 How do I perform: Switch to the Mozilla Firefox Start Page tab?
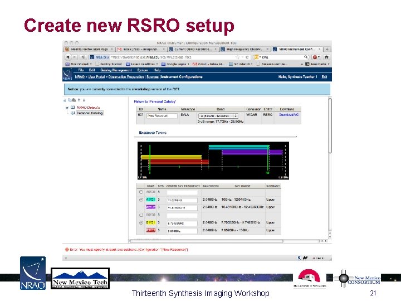89,49
